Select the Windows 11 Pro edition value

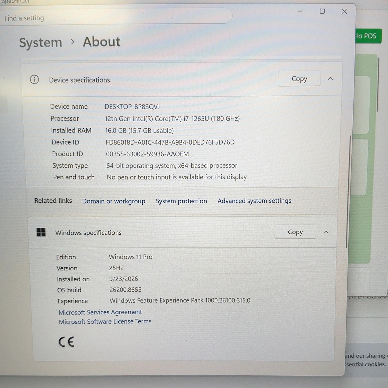click(131, 257)
